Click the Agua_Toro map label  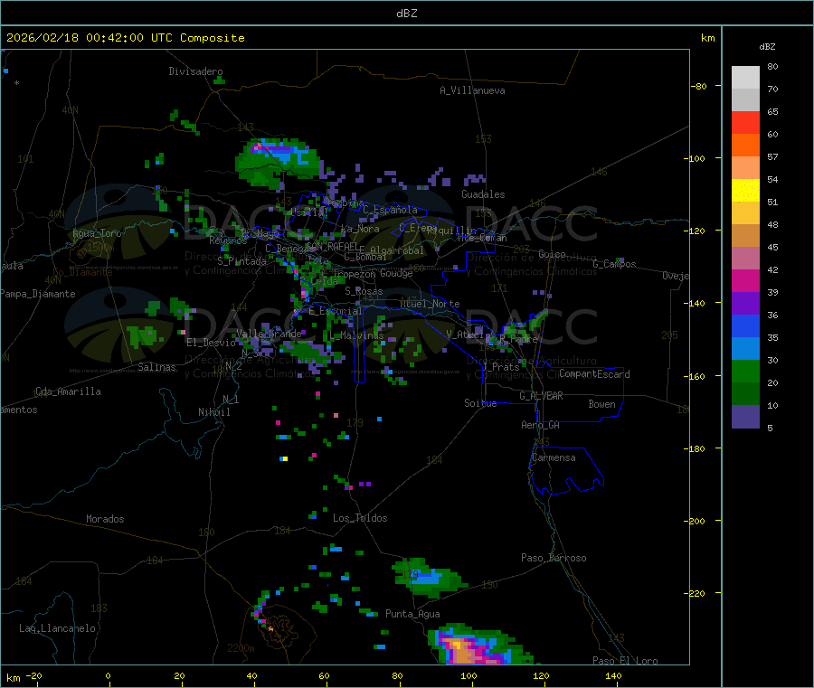97,233
